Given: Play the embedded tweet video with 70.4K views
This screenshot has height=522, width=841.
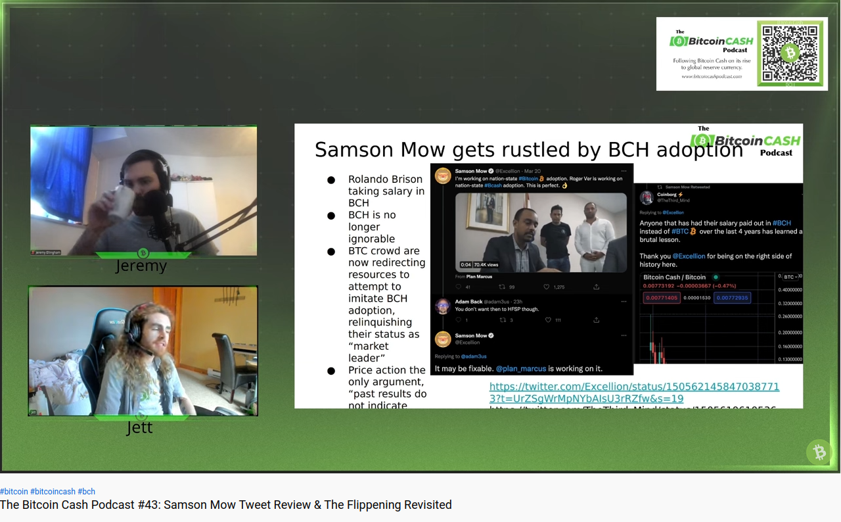Looking at the screenshot, I should [x=541, y=232].
